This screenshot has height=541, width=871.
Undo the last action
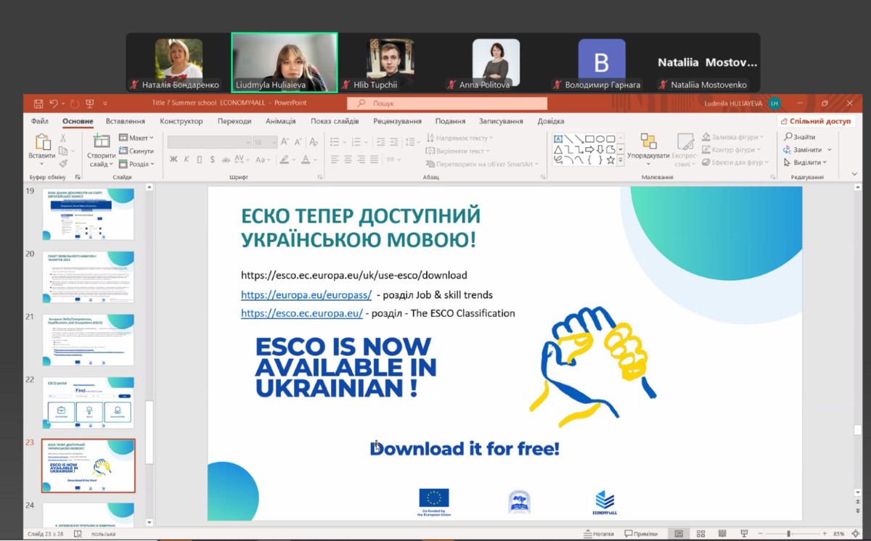pos(54,104)
